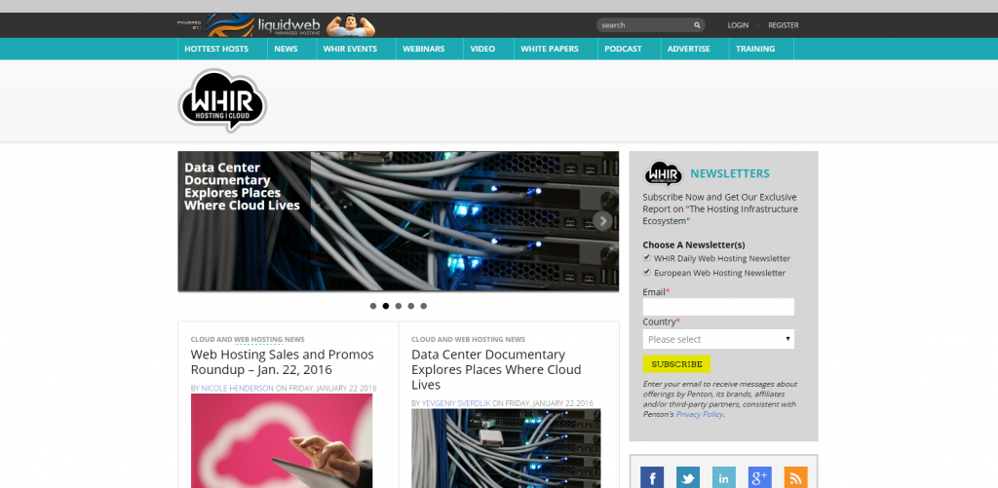Screen dimensions: 998x488
Task: Open the WHIR Events menu item
Action: [x=350, y=49]
